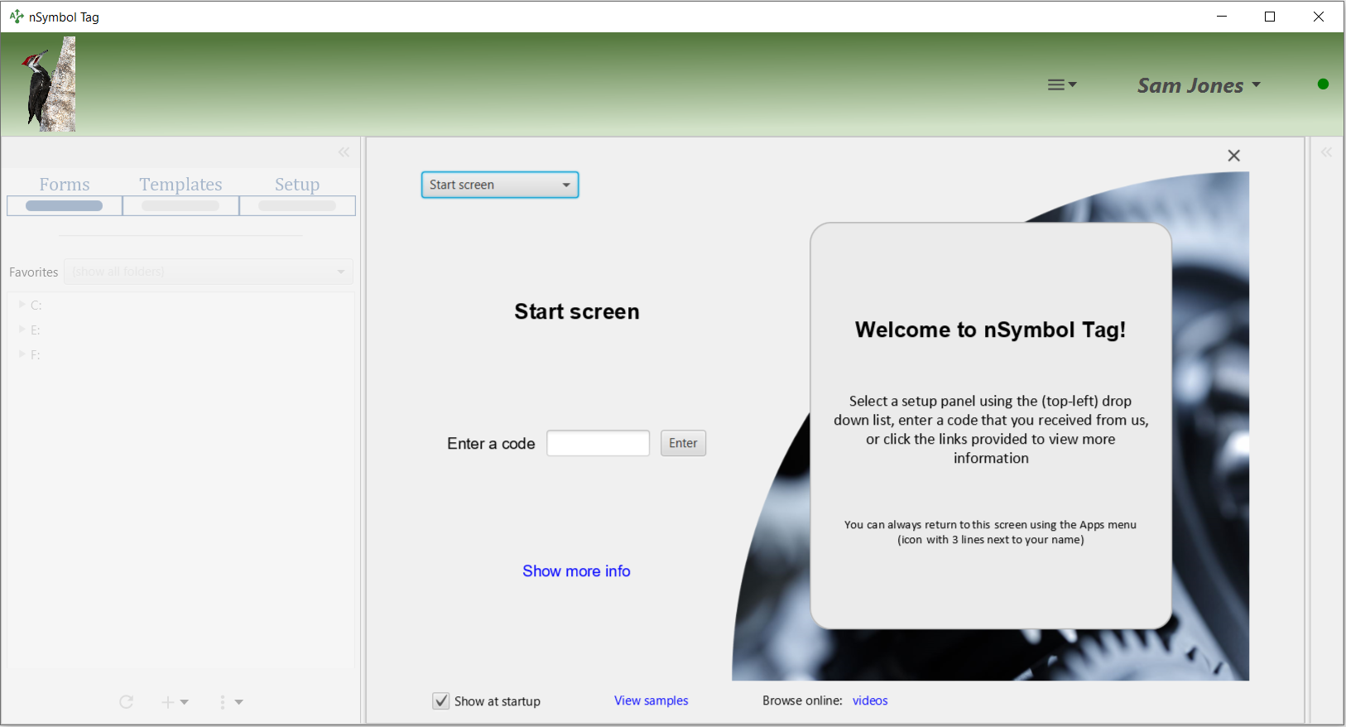Toggle Show at startup checkbox

point(441,701)
